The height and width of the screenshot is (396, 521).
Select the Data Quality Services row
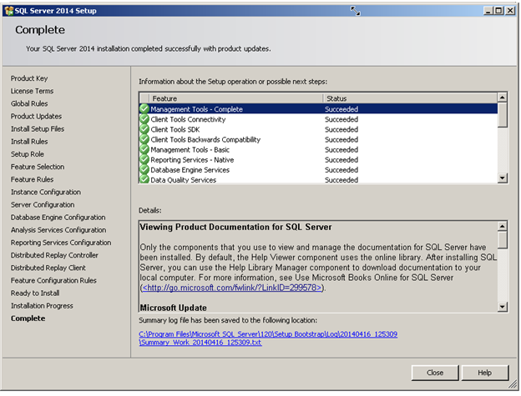(318, 179)
